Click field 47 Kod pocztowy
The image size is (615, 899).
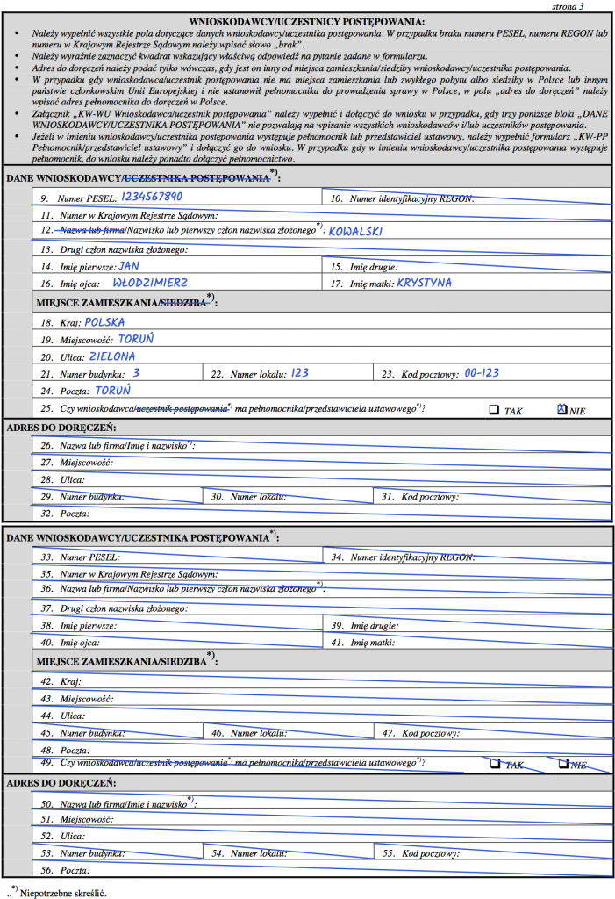[492, 731]
